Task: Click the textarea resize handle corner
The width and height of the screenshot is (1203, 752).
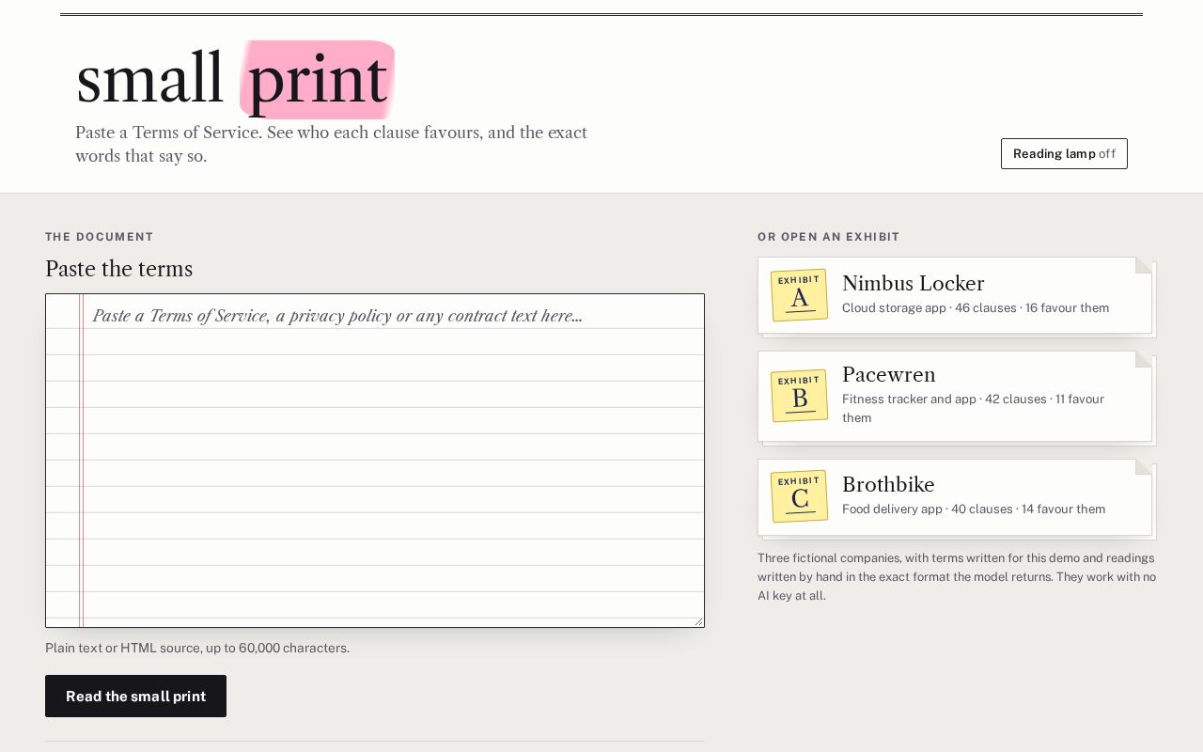Action: coord(698,621)
